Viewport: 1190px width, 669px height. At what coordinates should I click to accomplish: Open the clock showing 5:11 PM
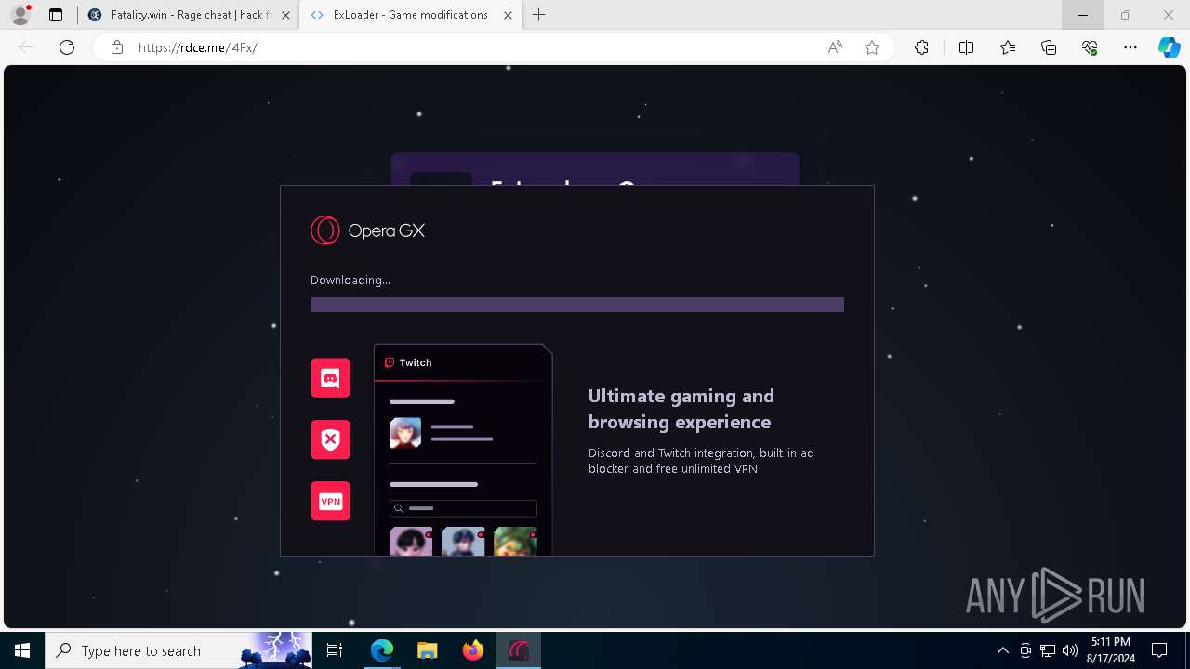pos(1111,650)
